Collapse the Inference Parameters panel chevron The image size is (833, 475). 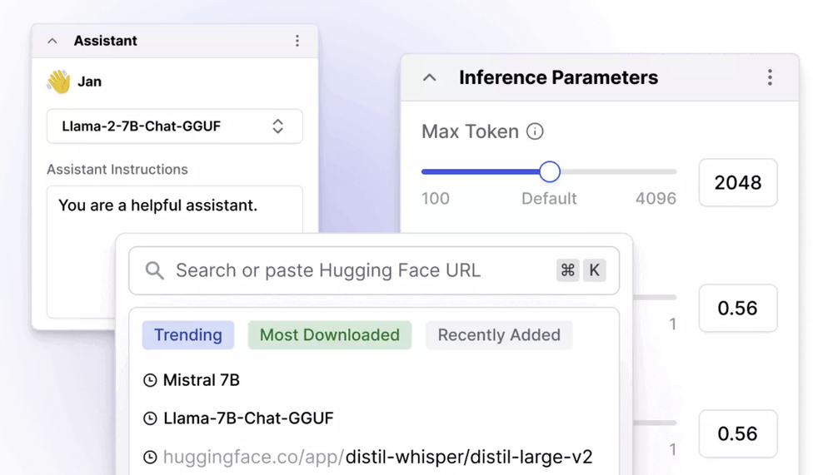click(x=429, y=78)
